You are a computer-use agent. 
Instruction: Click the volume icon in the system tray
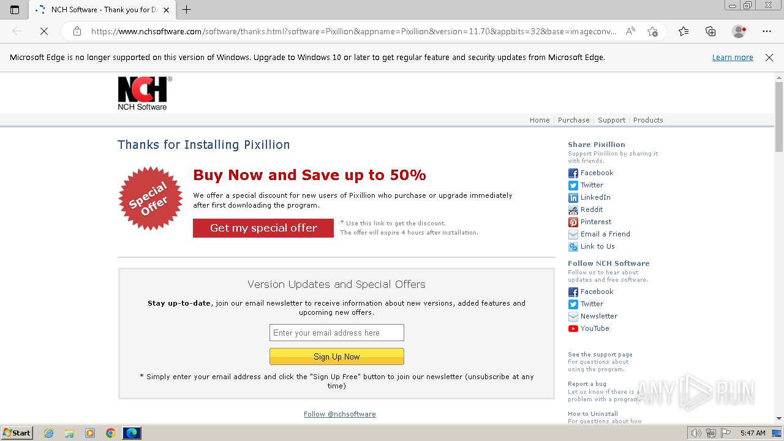point(696,433)
